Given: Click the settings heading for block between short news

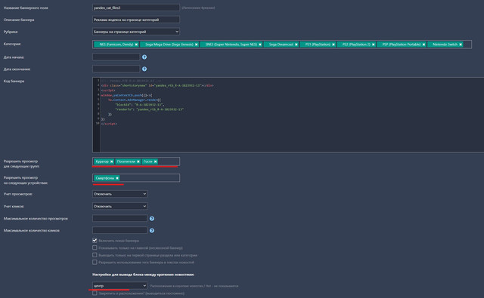Looking at the screenshot, I should click(x=143, y=275).
